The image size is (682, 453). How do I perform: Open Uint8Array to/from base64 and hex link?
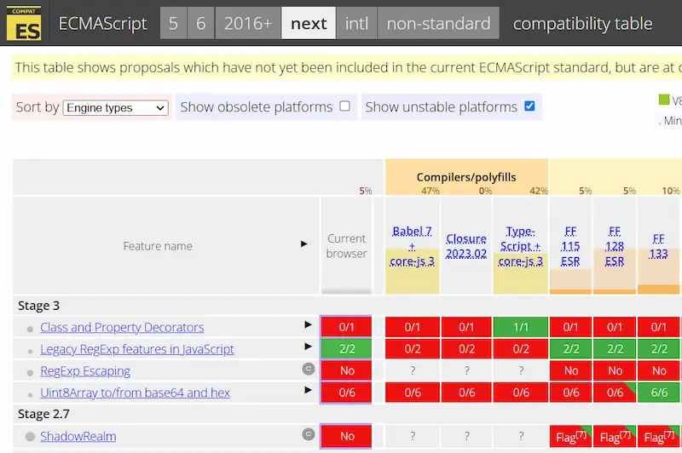click(x=135, y=393)
